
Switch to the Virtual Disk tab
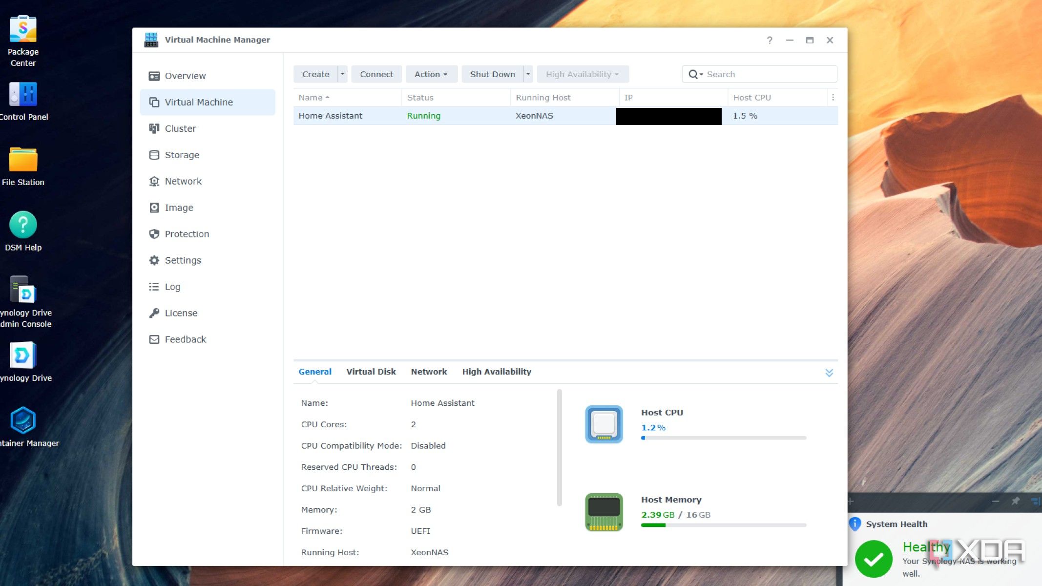371,372
